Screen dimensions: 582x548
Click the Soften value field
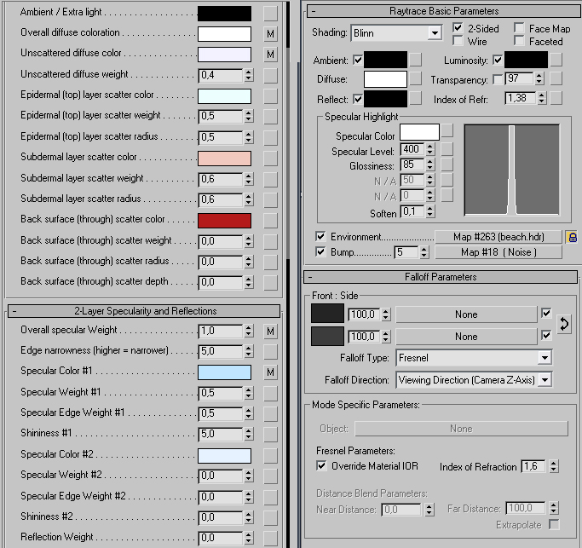point(412,211)
